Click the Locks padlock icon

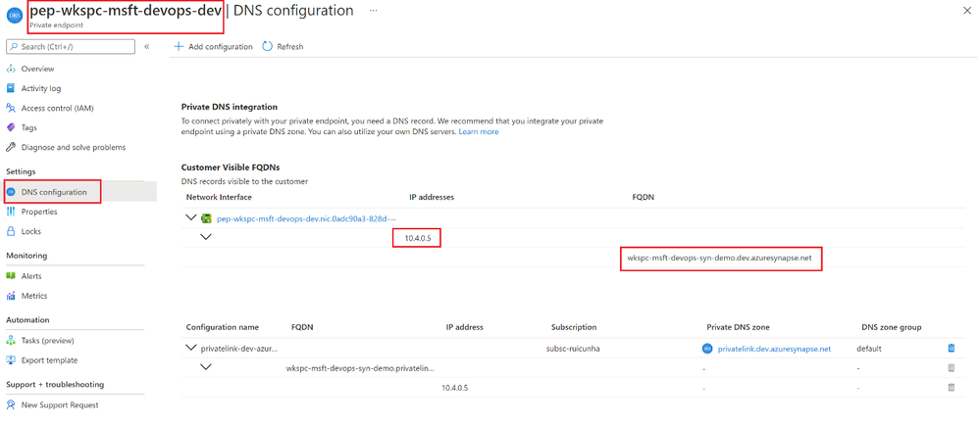[x=11, y=231]
